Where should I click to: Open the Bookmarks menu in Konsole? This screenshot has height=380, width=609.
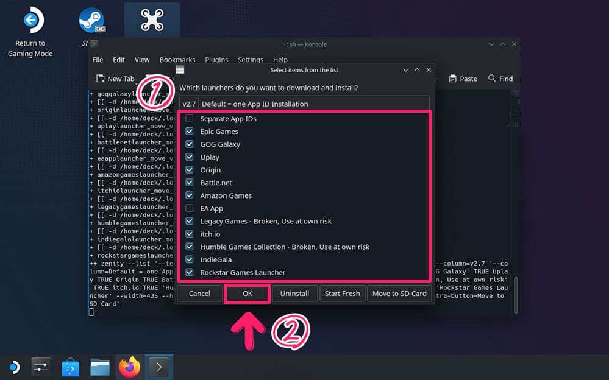pyautogui.click(x=177, y=60)
